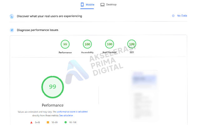200x125 pixels.
Task: Click the Accessibility label
Action: tap(87, 52)
